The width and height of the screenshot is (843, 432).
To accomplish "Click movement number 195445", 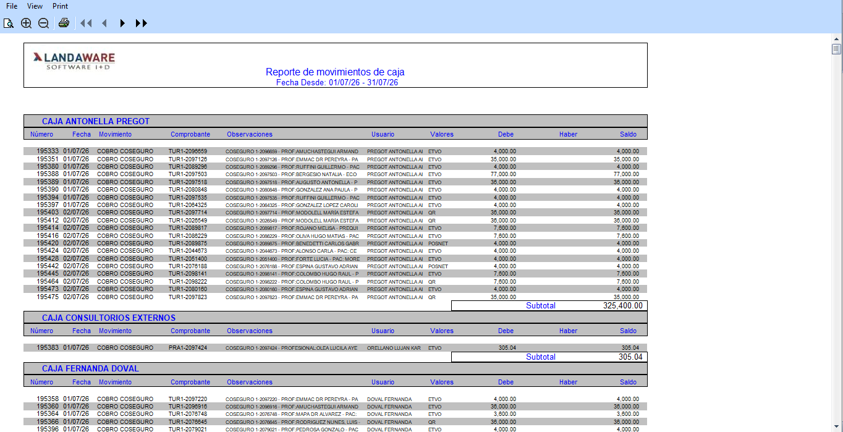I will point(48,274).
